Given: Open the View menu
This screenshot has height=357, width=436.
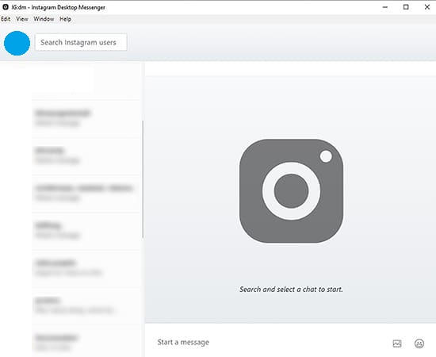Looking at the screenshot, I should 22,19.
